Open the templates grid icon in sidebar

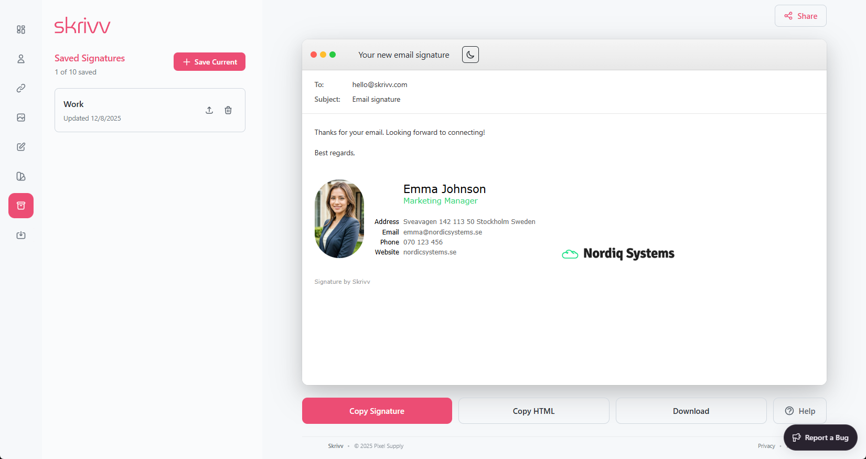point(21,29)
